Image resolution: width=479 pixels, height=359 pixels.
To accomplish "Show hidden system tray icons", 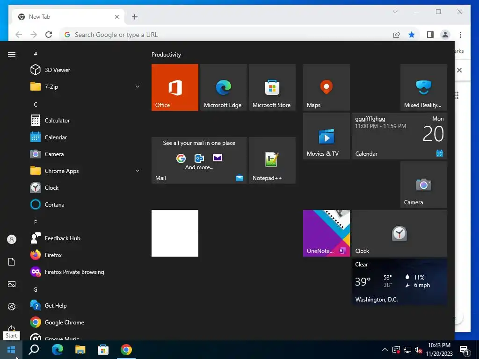I will point(385,350).
